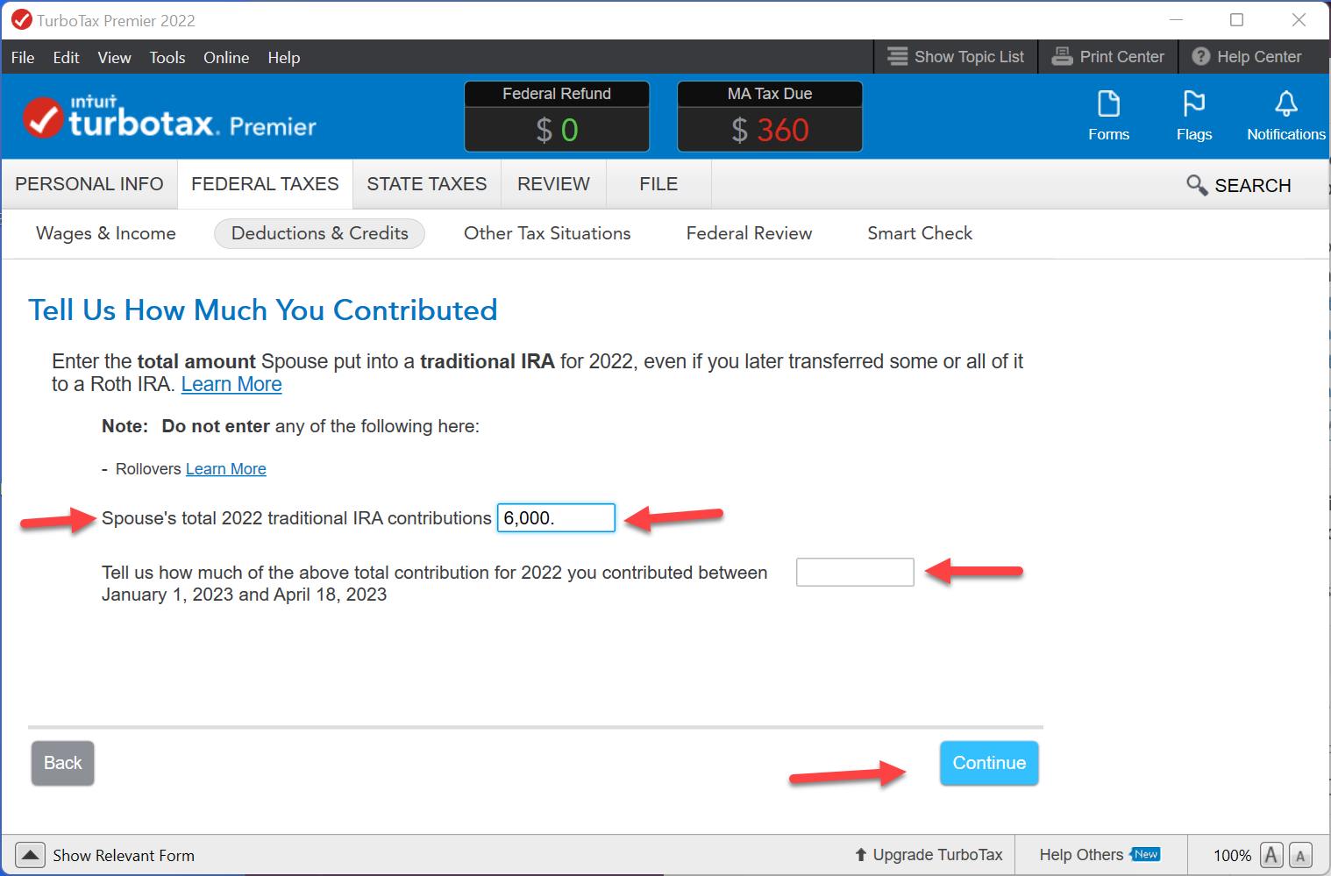The height and width of the screenshot is (876, 1331).
Task: Open the Edit menu
Action: pos(66,58)
